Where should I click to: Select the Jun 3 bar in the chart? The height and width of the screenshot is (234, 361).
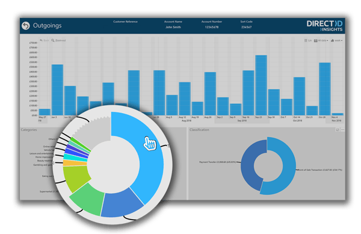coord(57,90)
